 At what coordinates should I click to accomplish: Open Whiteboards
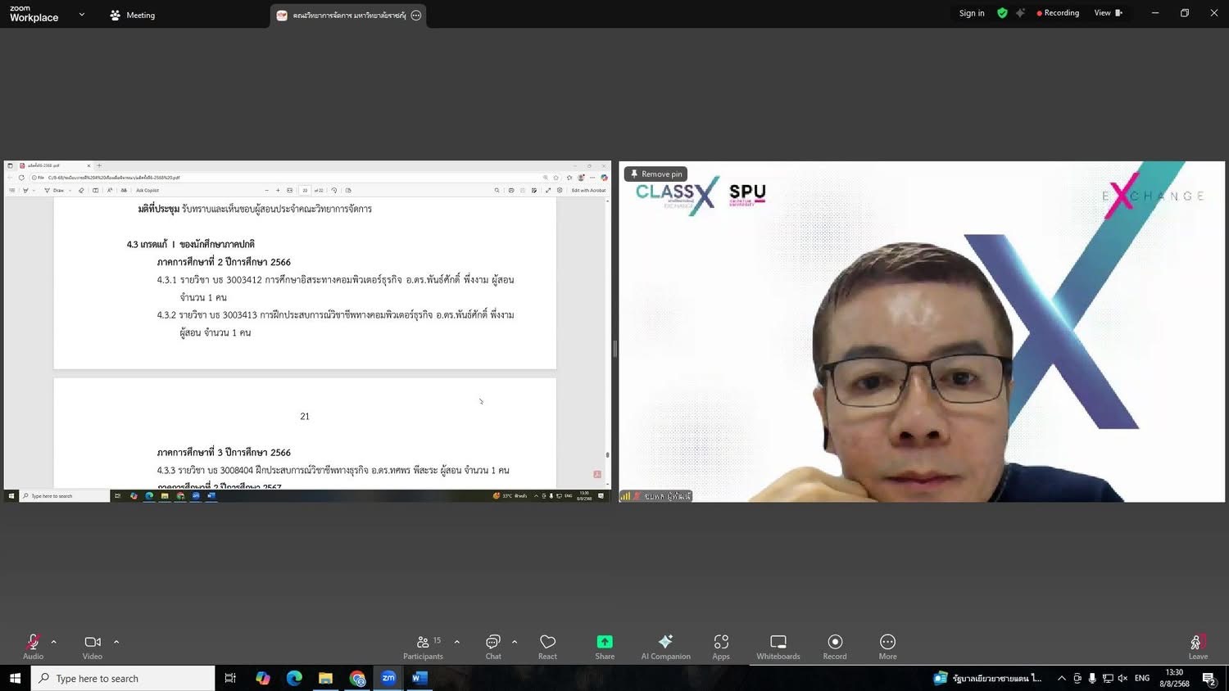778,646
